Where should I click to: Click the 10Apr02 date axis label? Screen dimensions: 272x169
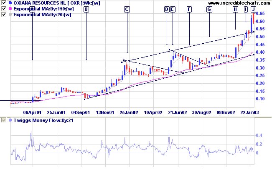point(153,113)
